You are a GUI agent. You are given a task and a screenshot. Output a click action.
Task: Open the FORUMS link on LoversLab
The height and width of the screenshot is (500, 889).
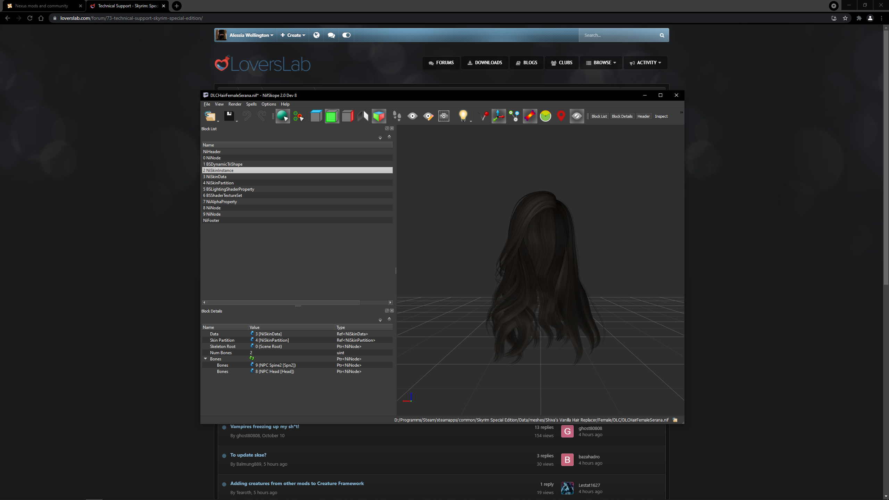[x=441, y=62]
